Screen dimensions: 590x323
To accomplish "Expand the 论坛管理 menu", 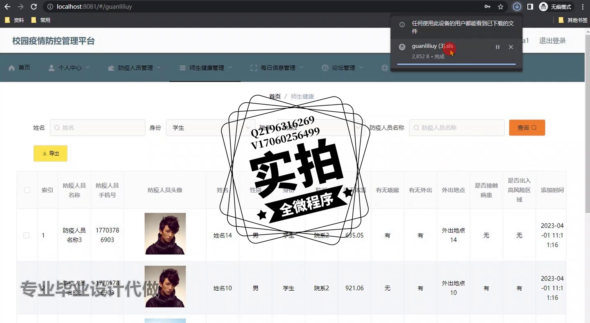I will 343,68.
